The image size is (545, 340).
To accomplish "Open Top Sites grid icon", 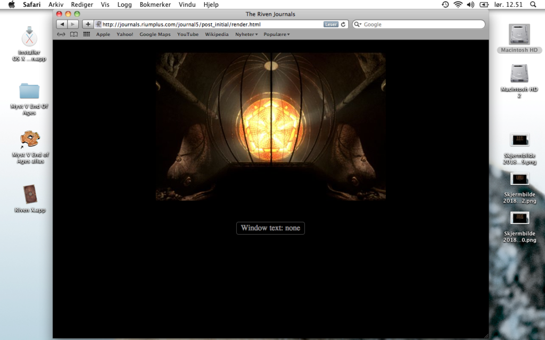I will (x=87, y=35).
